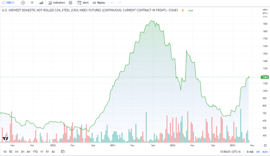Select the 5D time range

[11, 152]
